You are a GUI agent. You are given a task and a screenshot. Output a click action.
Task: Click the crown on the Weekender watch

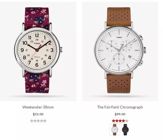[x=61, y=49]
